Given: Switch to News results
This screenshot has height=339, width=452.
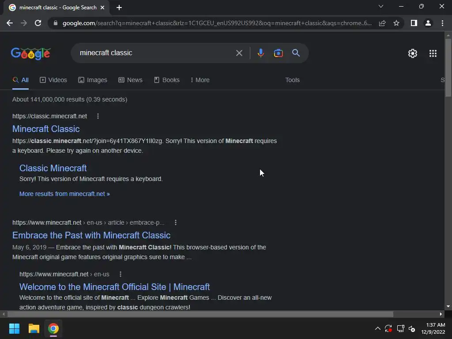Looking at the screenshot, I should pyautogui.click(x=130, y=80).
